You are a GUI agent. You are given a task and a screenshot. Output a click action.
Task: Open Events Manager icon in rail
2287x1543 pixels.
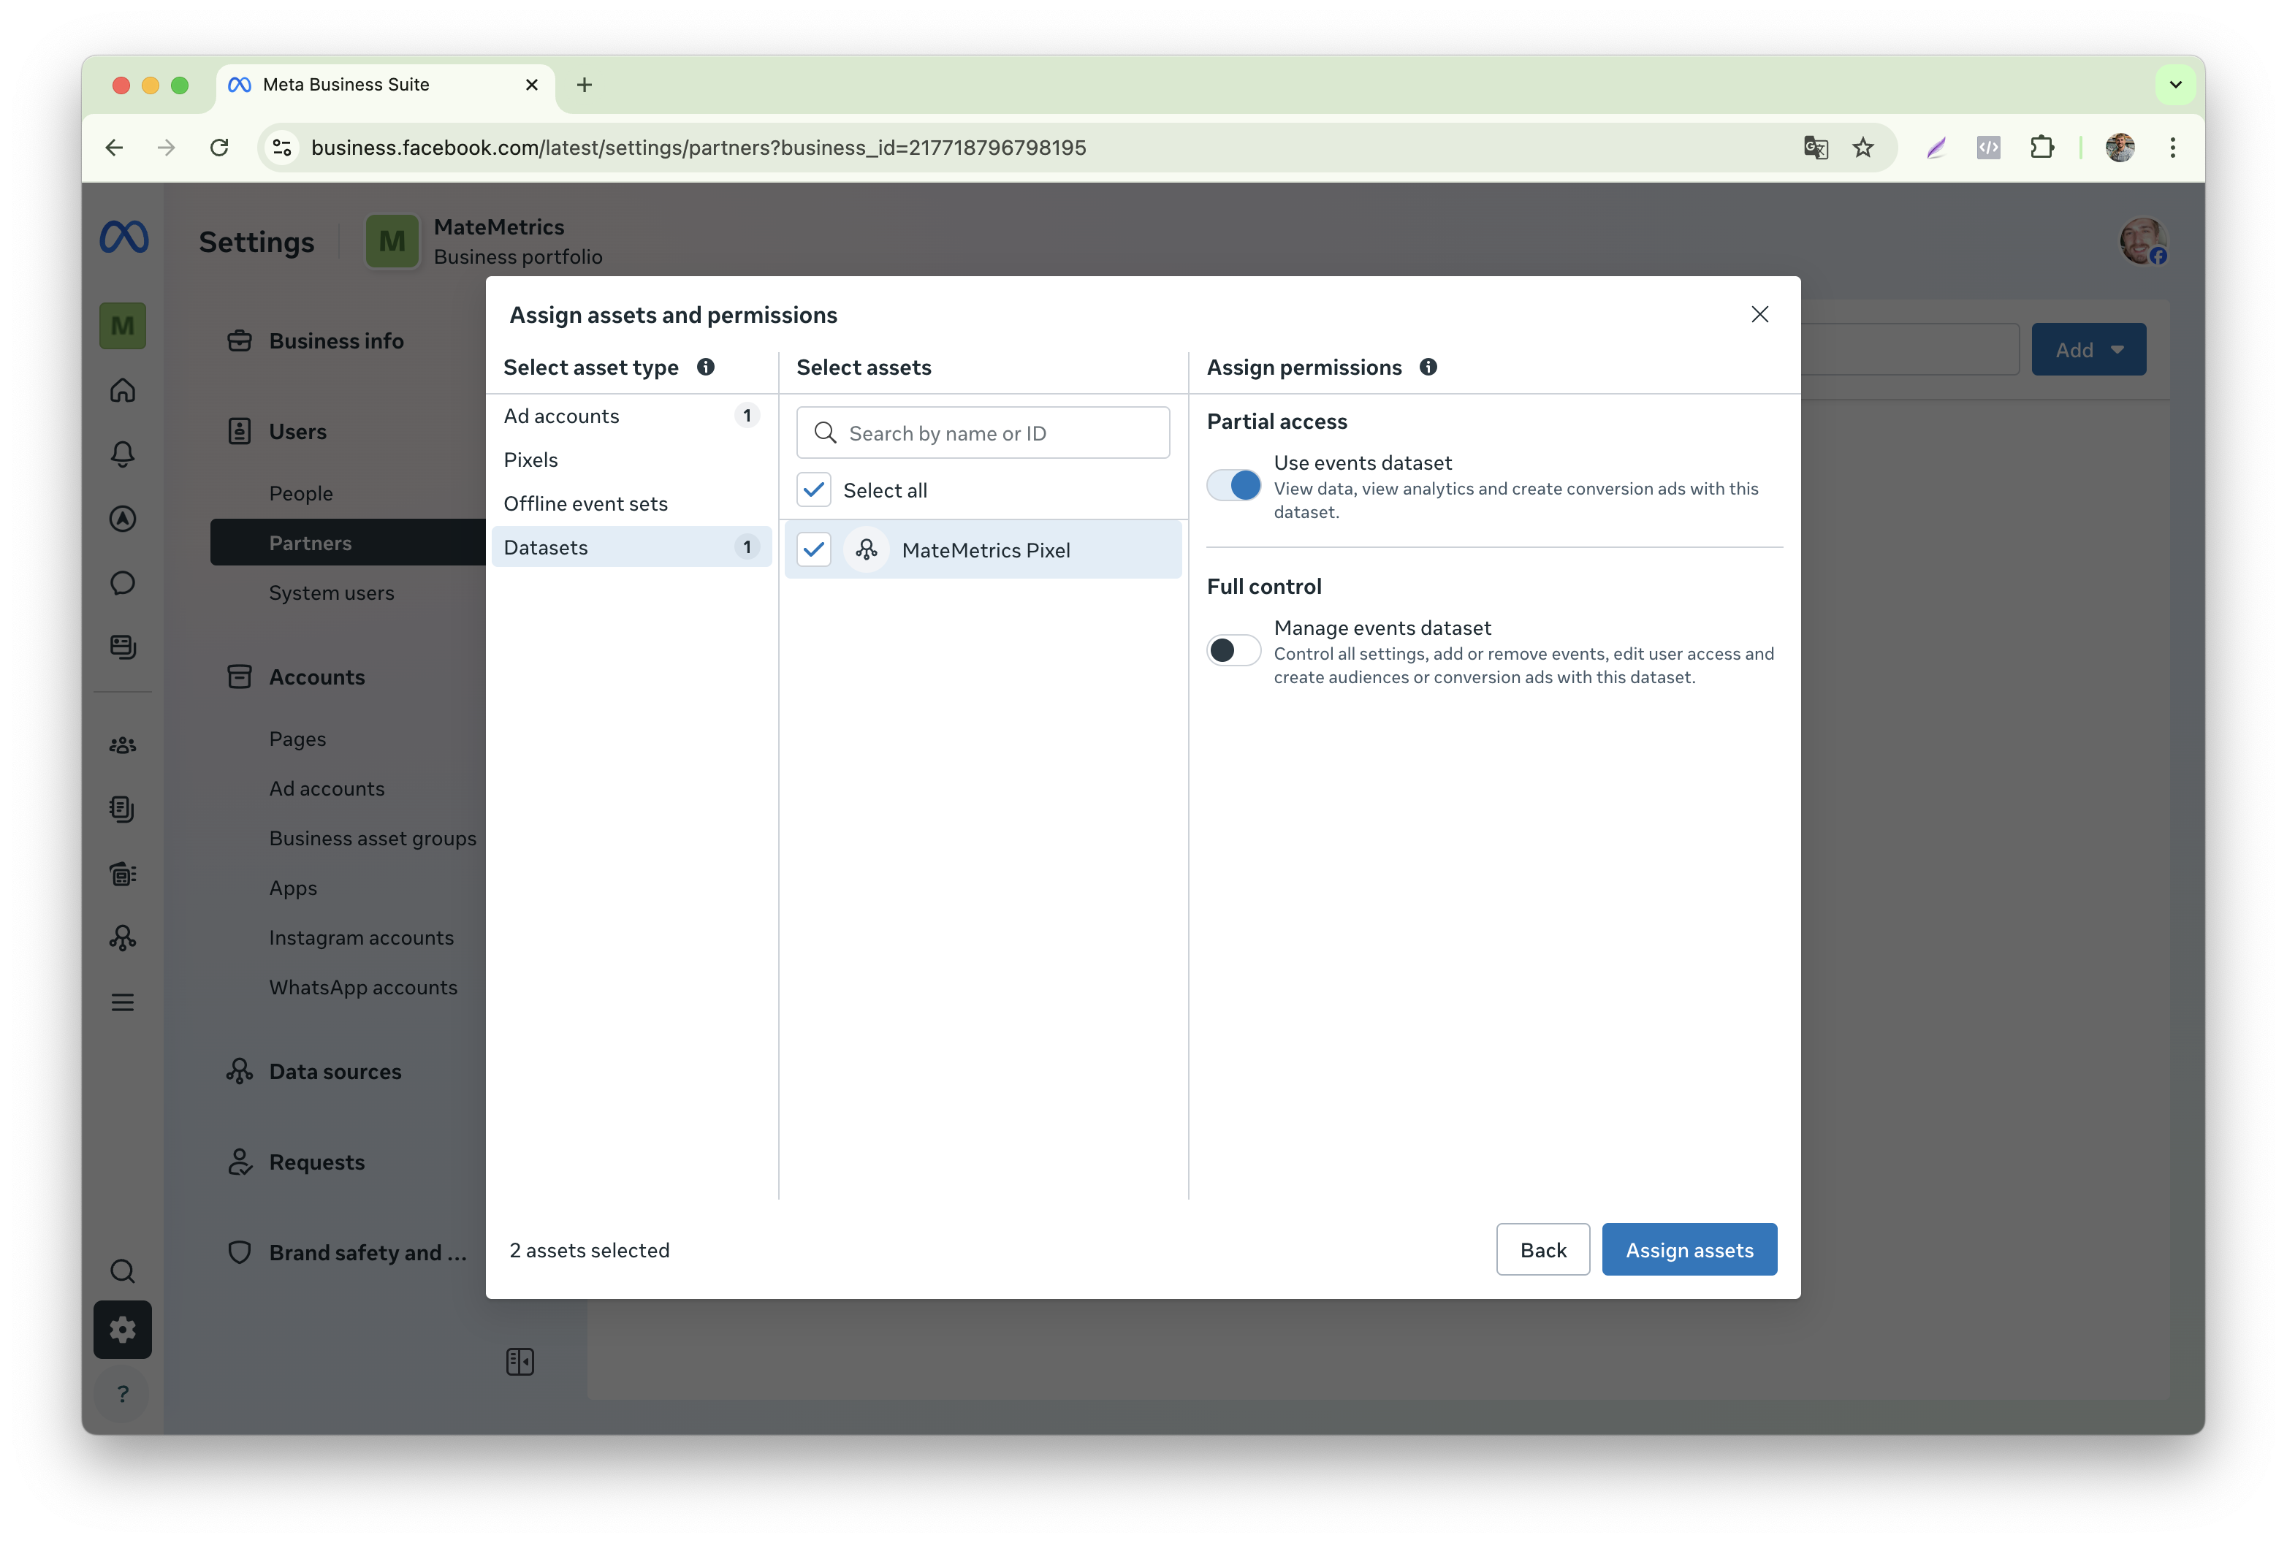tap(123, 938)
